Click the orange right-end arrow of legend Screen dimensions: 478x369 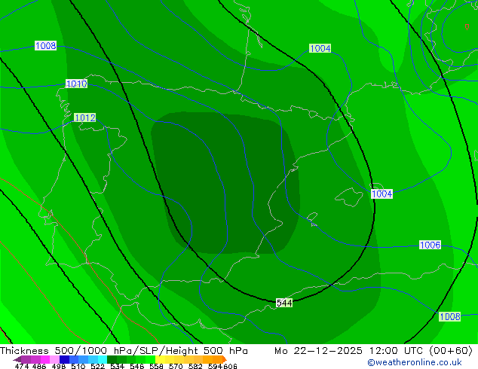pyautogui.click(x=225, y=359)
